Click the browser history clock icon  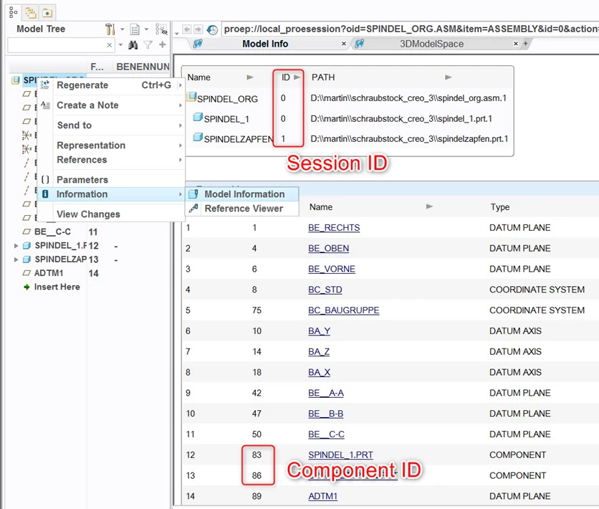212,29
